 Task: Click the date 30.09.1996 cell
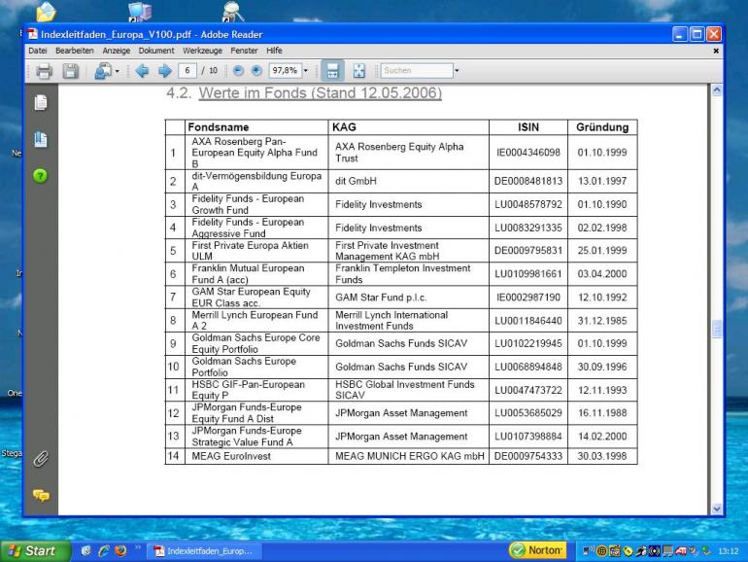click(x=602, y=367)
